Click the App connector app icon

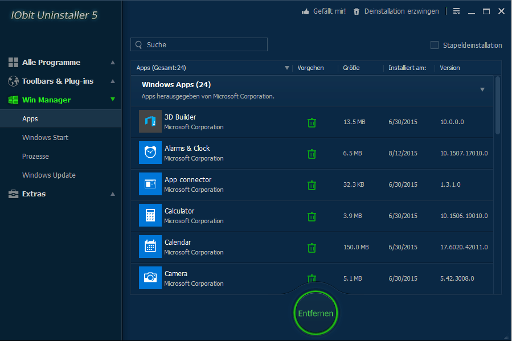pos(150,184)
